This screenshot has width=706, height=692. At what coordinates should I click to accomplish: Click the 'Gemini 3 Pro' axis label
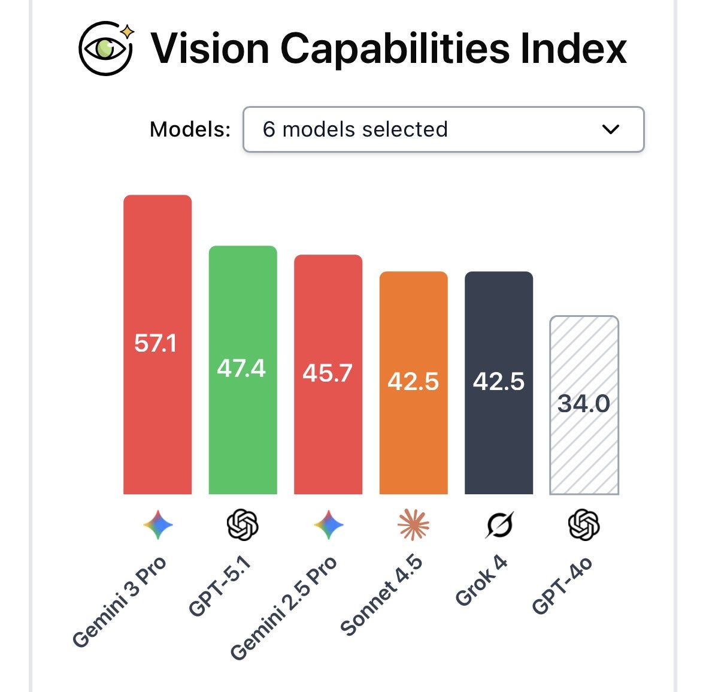pos(119,602)
